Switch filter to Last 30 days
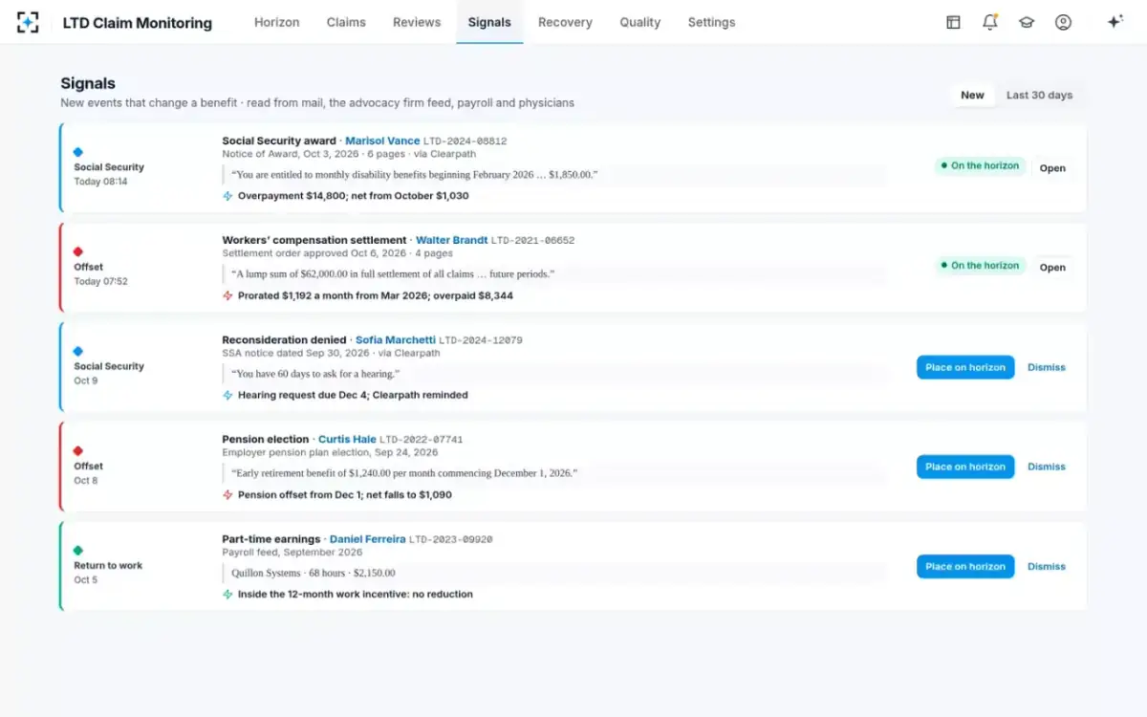The image size is (1147, 717). coord(1039,95)
